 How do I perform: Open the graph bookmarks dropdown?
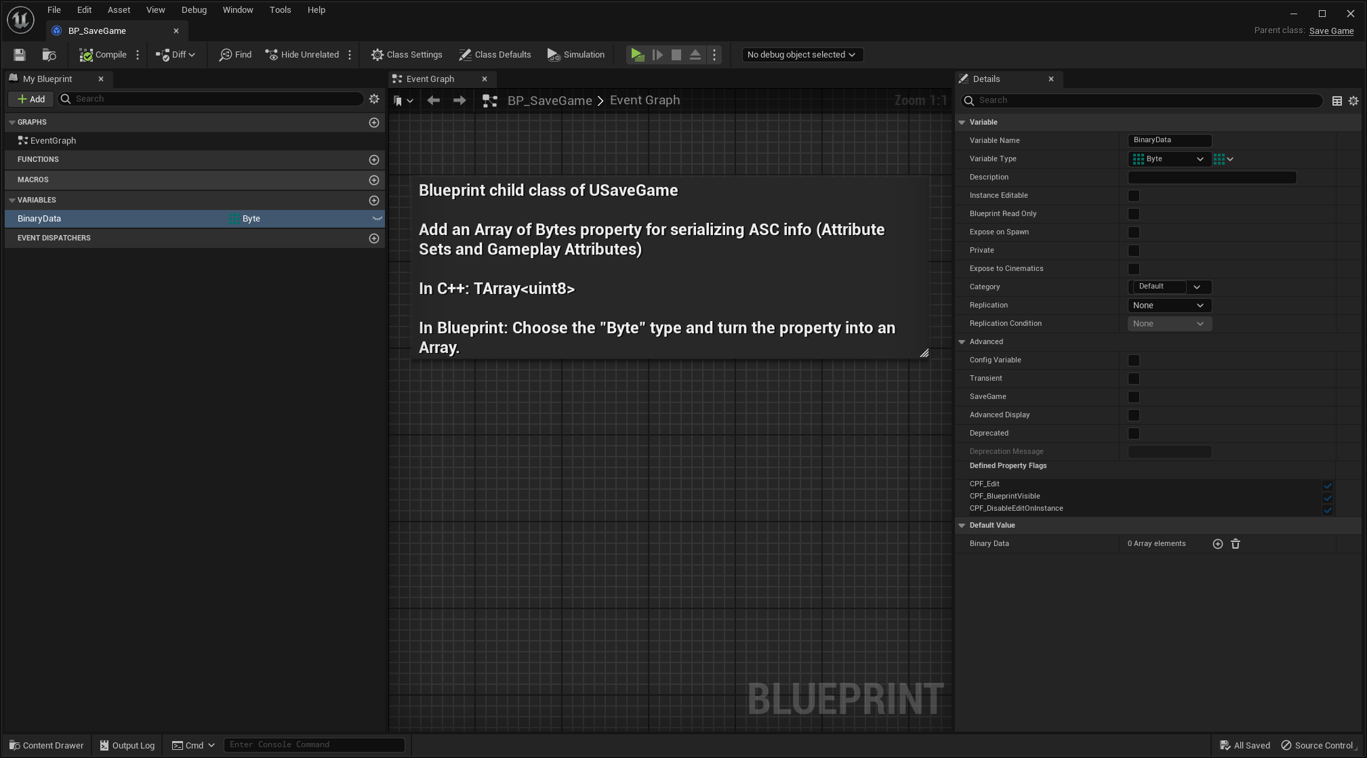[x=403, y=101]
